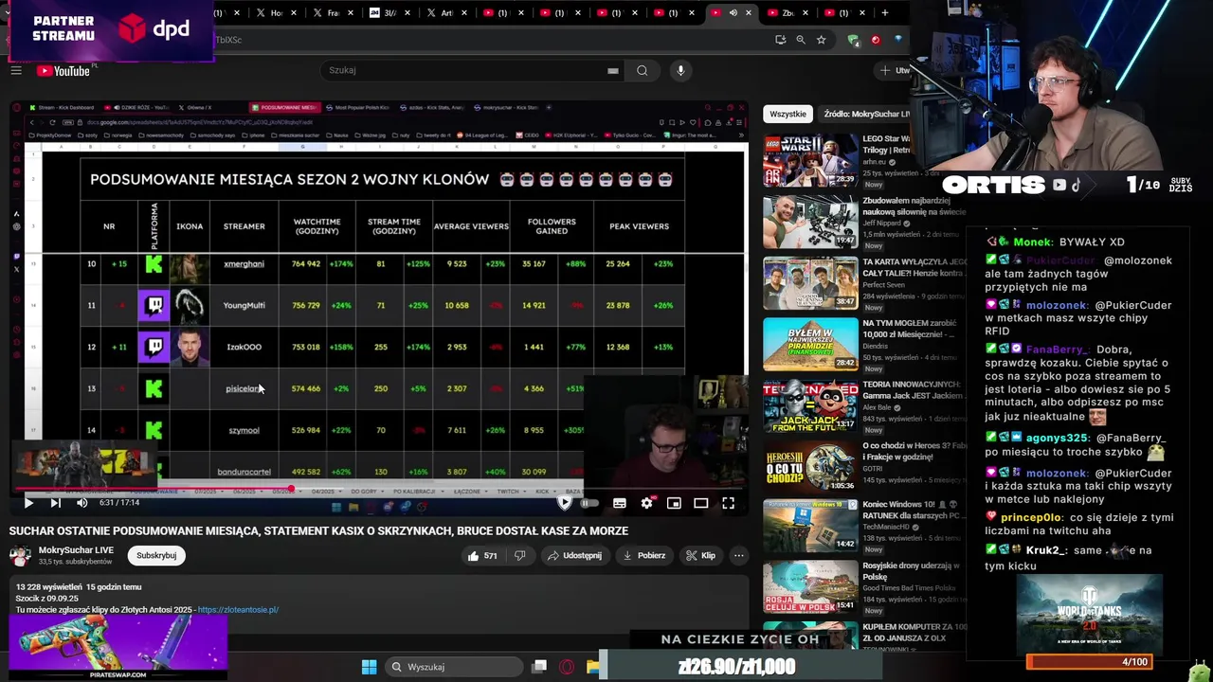The height and width of the screenshot is (682, 1213).
Task: Open the on-screen keyboard icon in search
Action: [613, 70]
